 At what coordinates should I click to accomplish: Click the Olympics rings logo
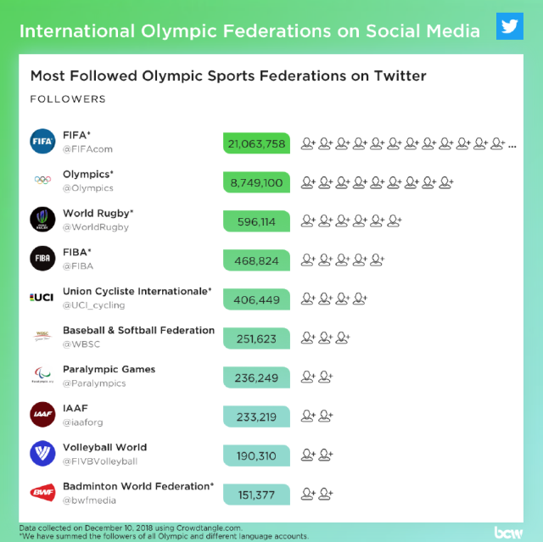(x=42, y=180)
